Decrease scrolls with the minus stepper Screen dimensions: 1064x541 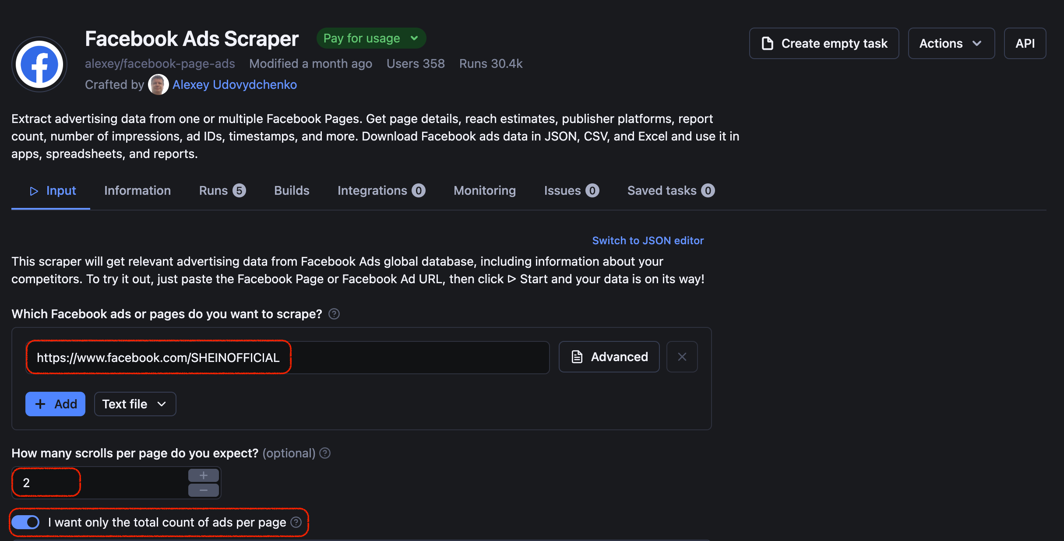(204, 490)
